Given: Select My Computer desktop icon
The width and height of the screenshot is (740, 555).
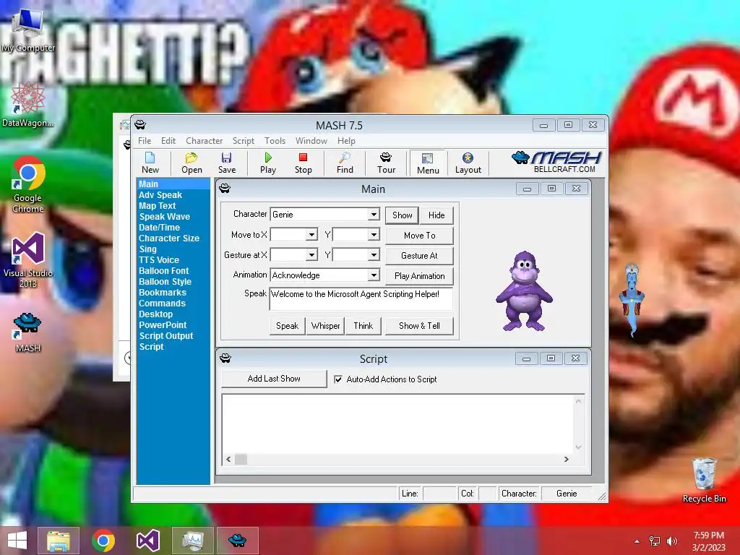Looking at the screenshot, I should click(x=28, y=30).
